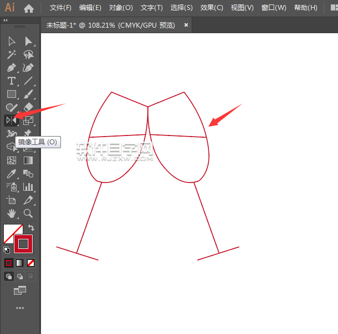The image size is (338, 334).
Task: Select the Reflect (mirror) tool
Action: coord(11,120)
